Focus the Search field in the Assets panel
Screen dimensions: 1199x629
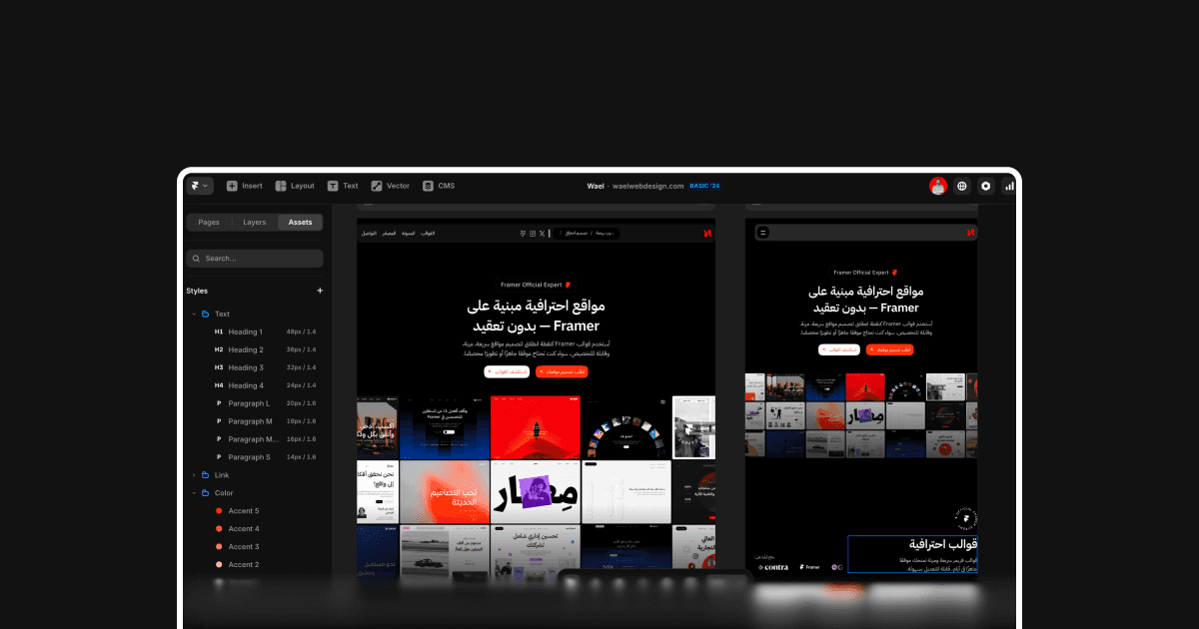(x=255, y=259)
